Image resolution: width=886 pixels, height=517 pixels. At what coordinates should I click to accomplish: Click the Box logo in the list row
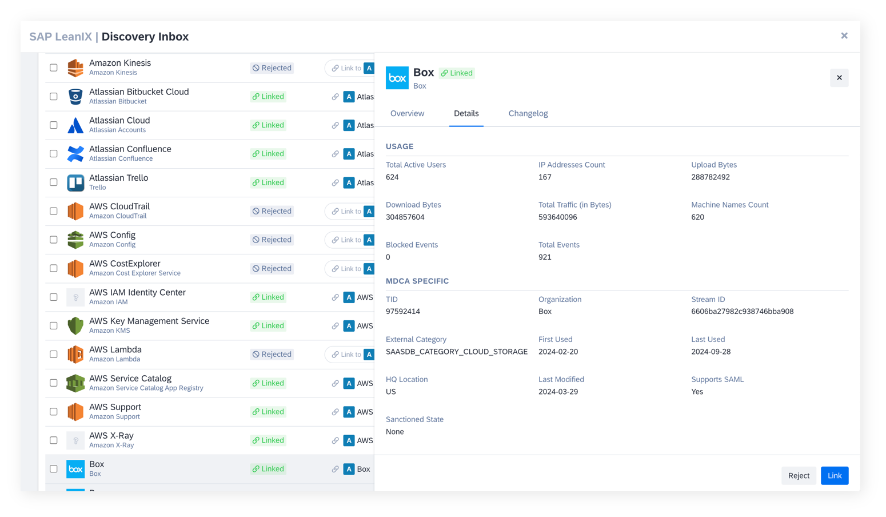[75, 469]
